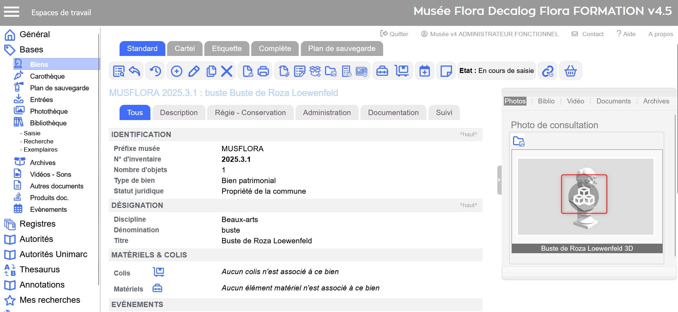Add a new record with the plus icon
Image resolution: width=678 pixels, height=312 pixels.
[x=176, y=71]
